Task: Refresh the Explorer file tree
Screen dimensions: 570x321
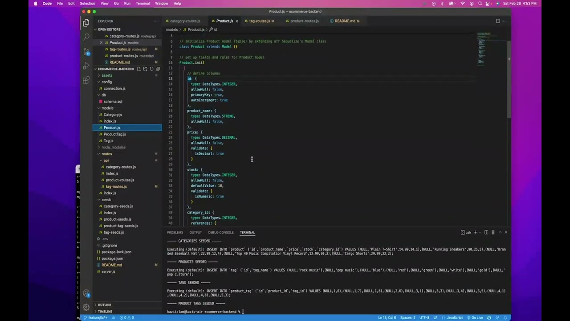Action: (x=151, y=69)
